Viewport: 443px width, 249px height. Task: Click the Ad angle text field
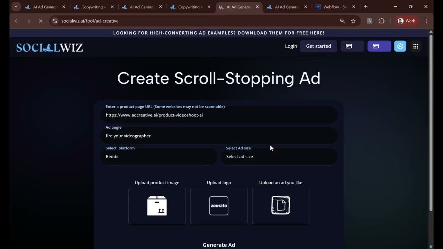pos(219,136)
